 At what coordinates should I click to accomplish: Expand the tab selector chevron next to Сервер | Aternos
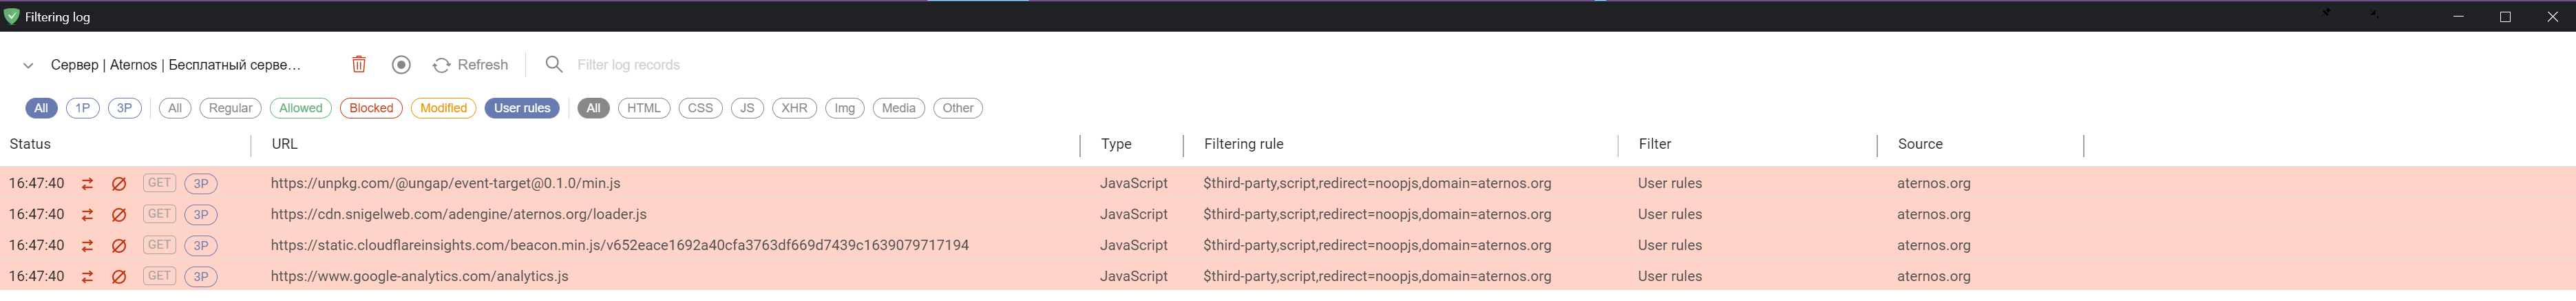pyautogui.click(x=28, y=66)
